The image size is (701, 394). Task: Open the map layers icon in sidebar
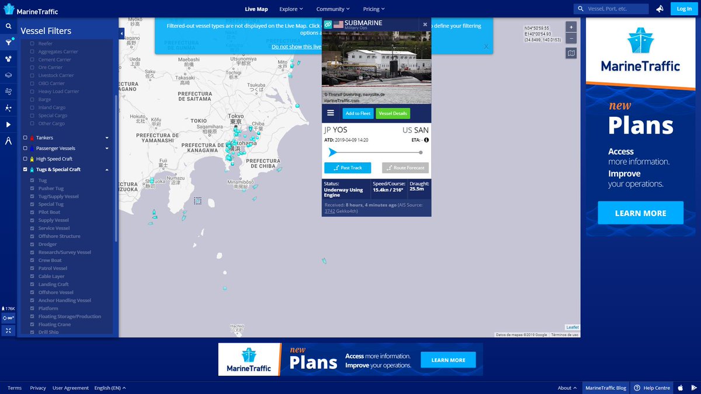[8, 75]
